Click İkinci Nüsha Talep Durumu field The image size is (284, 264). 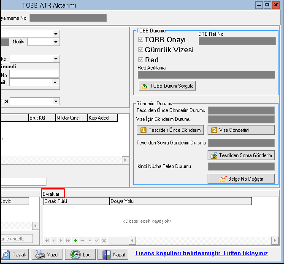(241, 166)
